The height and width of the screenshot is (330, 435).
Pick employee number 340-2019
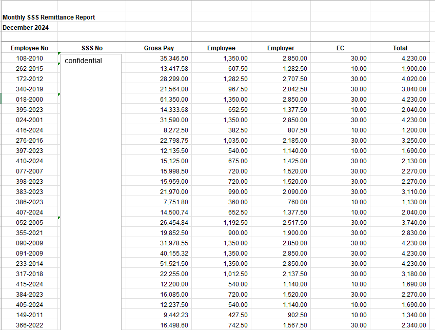point(29,89)
